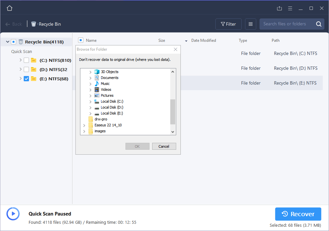Select the Documents icon in dialog
329x231 pixels.
coord(97,78)
